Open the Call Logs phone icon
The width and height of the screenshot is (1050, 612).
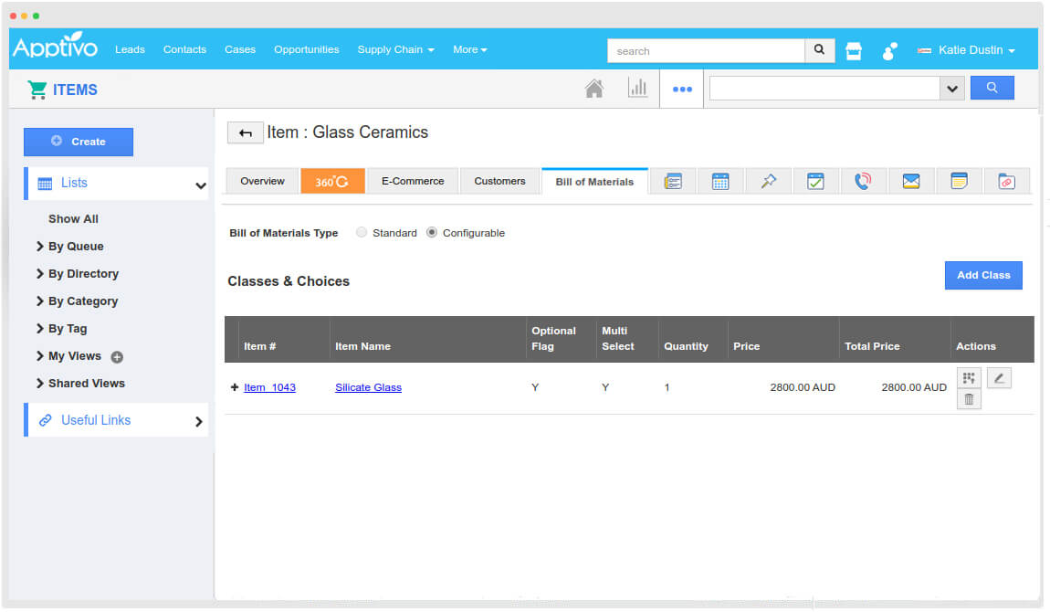pos(864,181)
